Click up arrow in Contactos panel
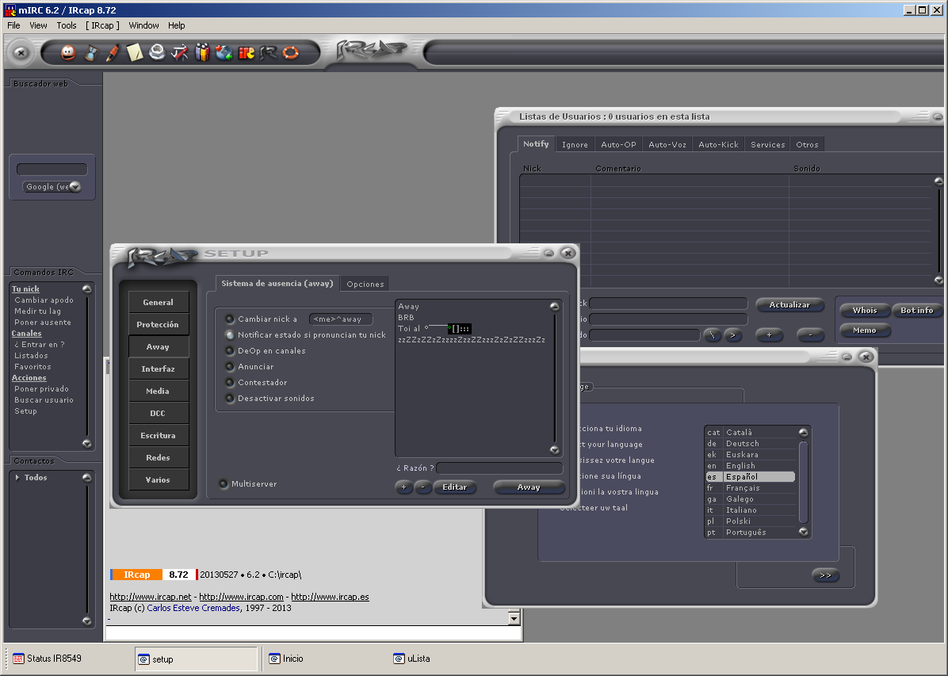This screenshot has width=948, height=676. click(x=87, y=478)
